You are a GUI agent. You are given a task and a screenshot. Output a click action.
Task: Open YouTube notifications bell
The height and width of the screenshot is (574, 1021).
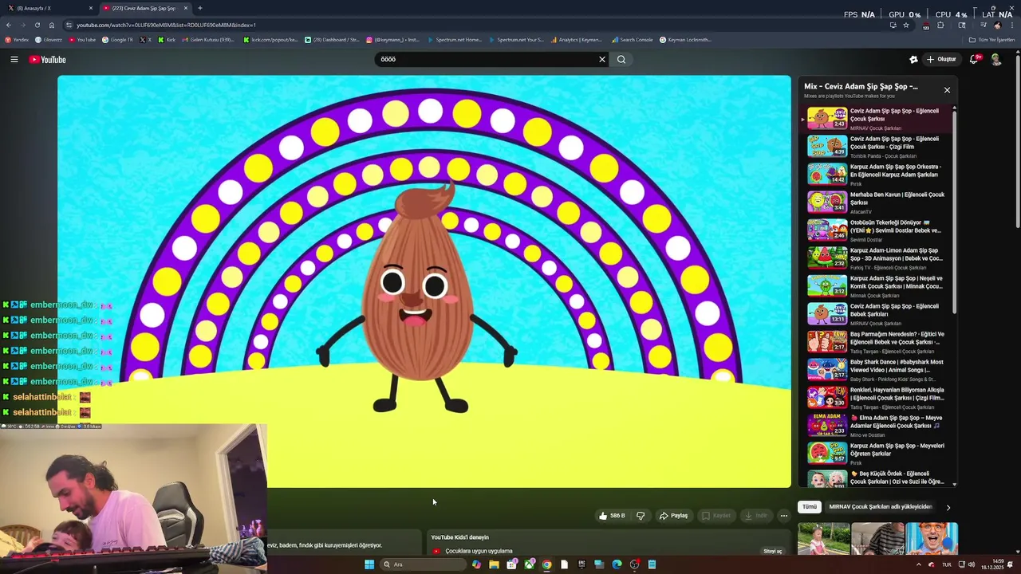pyautogui.click(x=975, y=59)
